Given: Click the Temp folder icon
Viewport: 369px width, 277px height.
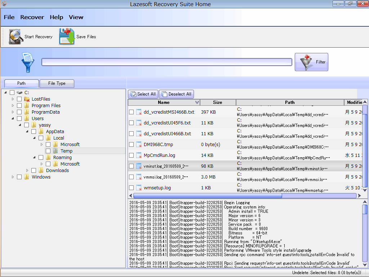Looking at the screenshot, I should coord(55,151).
